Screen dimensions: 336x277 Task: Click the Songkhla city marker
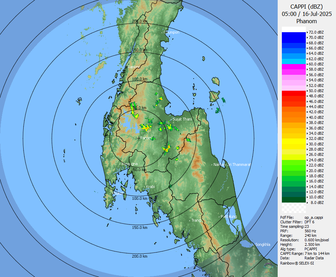tap(254, 245)
